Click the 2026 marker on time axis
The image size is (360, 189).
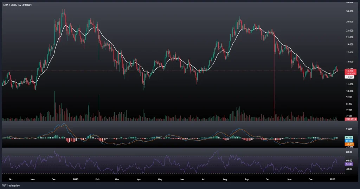(332, 179)
